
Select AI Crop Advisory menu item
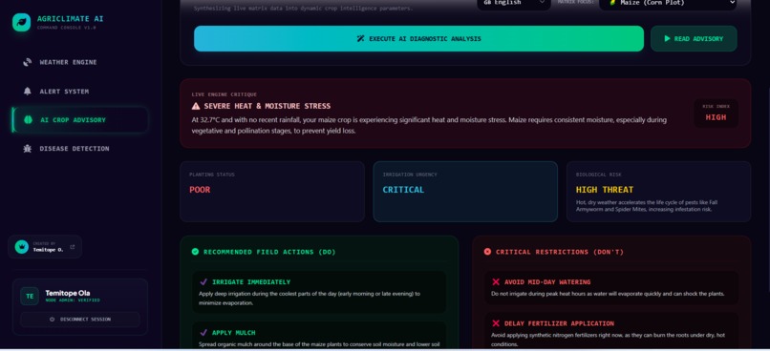point(80,120)
